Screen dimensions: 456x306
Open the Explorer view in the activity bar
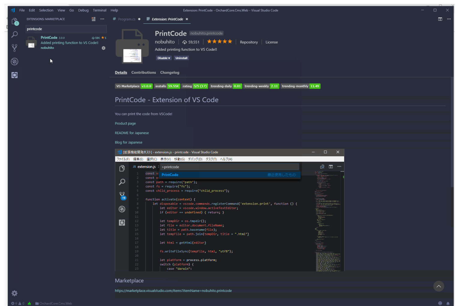coord(14,21)
